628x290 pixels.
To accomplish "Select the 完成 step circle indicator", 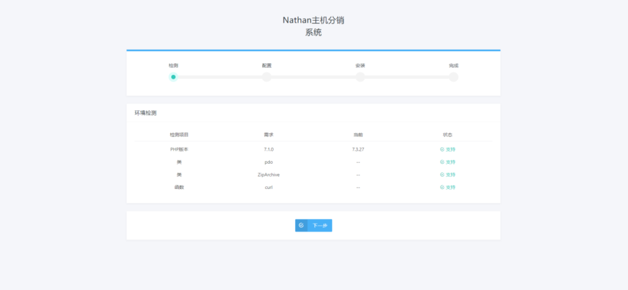I will pyautogui.click(x=453, y=77).
